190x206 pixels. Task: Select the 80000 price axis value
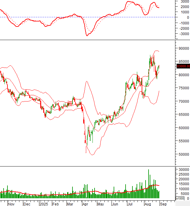point(184,75)
